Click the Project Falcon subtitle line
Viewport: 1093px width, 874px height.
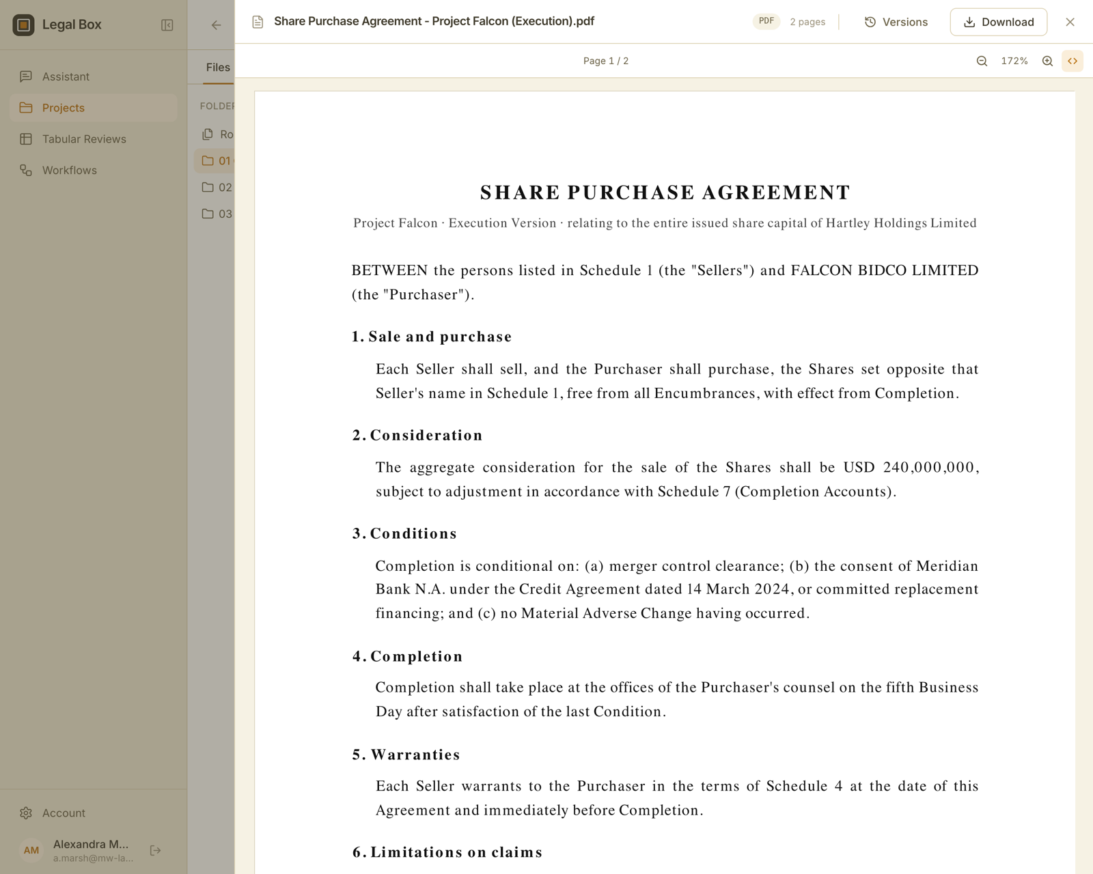coord(665,223)
